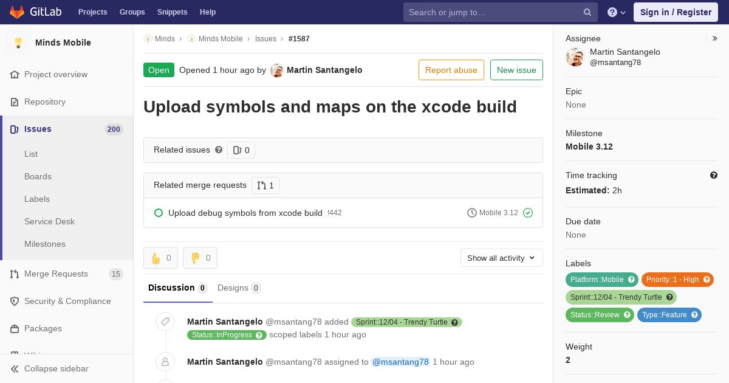Click the search magnifier icon
The width and height of the screenshot is (729, 383).
pos(587,12)
